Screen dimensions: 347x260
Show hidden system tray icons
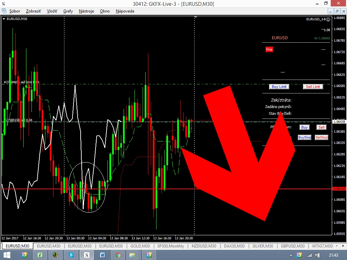tap(291, 255)
